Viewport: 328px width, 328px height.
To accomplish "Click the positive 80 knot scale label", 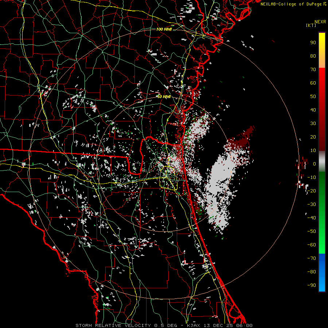I will coord(313,56).
